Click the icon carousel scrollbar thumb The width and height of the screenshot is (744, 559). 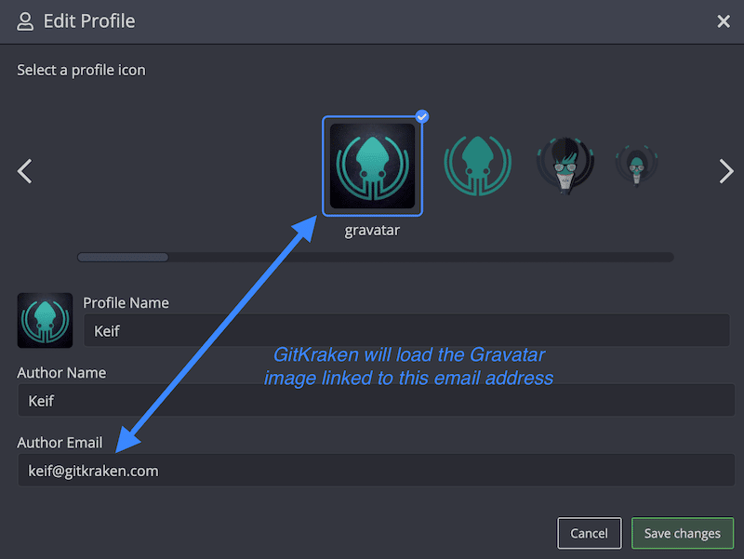pos(123,257)
